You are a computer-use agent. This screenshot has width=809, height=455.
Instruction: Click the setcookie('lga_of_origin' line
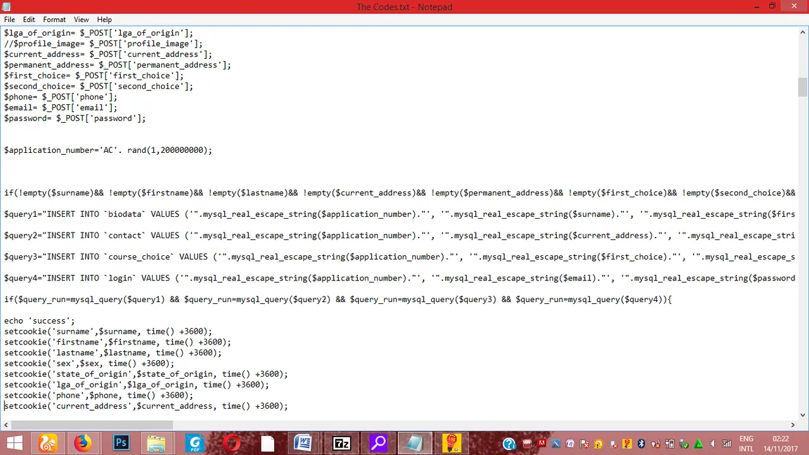137,385
